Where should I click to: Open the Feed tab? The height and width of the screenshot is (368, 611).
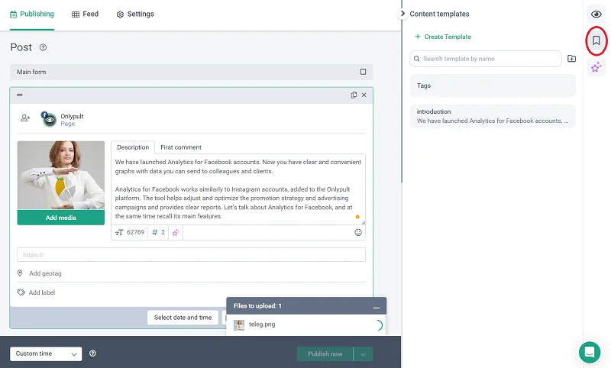tap(85, 14)
